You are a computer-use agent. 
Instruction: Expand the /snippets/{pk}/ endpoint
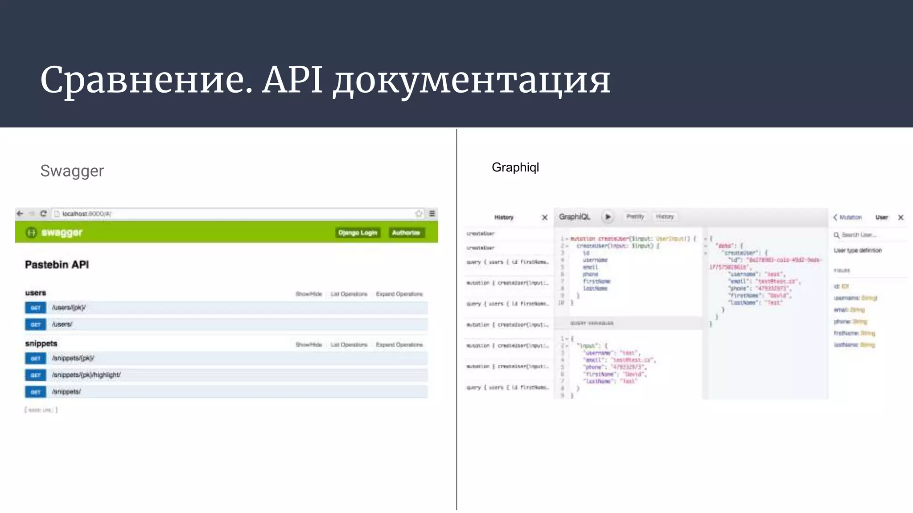(x=226, y=358)
